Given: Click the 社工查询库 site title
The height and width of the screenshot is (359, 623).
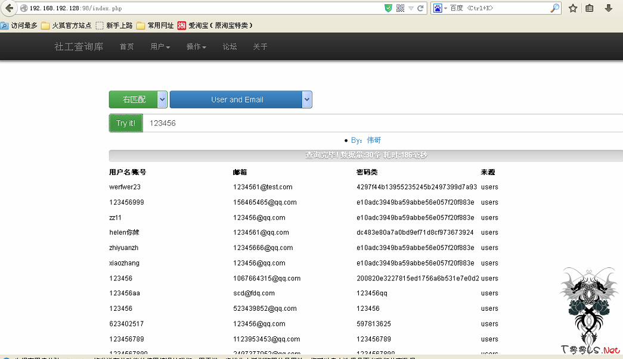Looking at the screenshot, I should pos(79,46).
